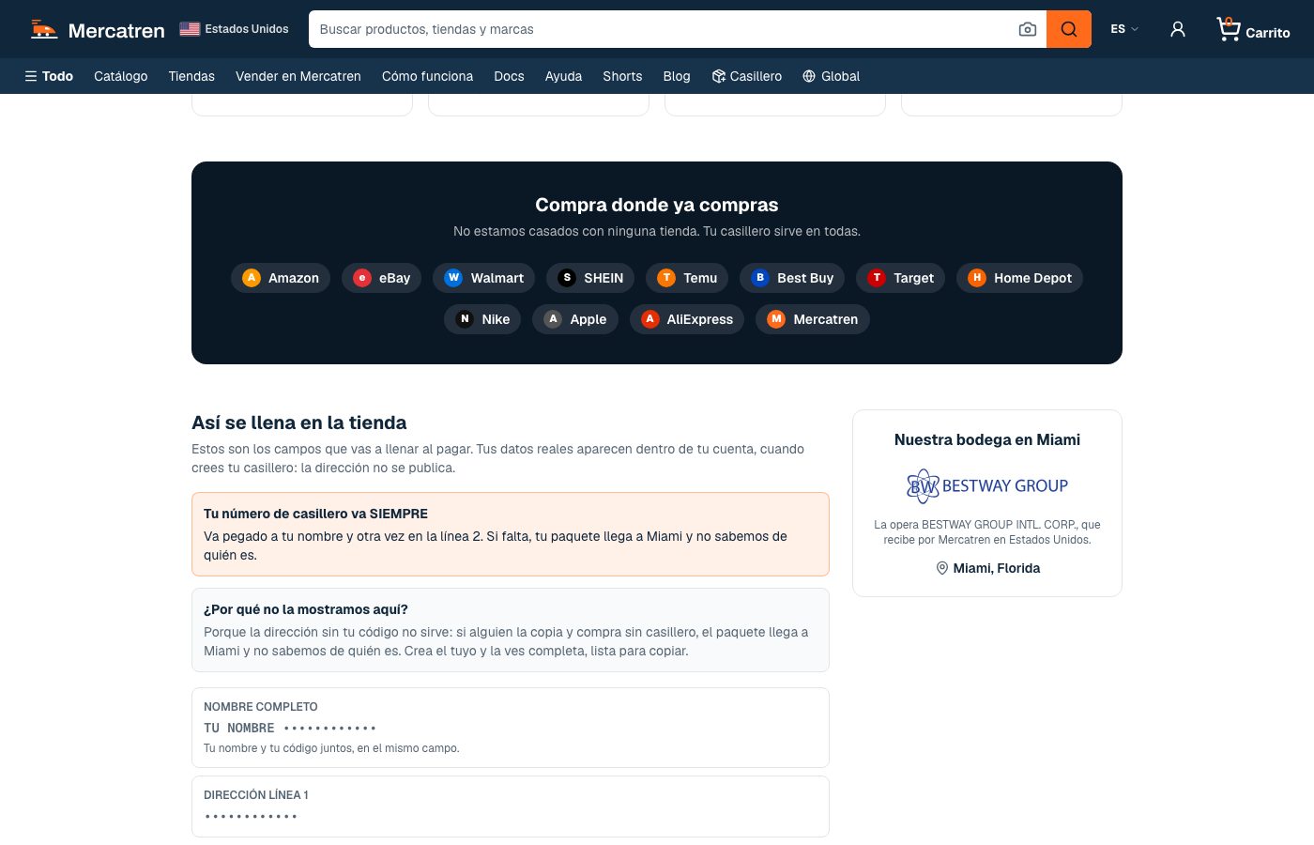Screen dimensions: 1314x845
Task: Click the Apple store badge icon
Action: (x=553, y=319)
